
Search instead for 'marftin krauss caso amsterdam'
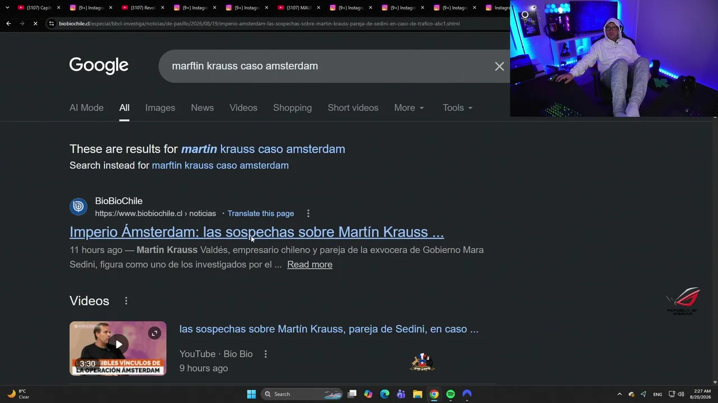pyautogui.click(x=220, y=166)
